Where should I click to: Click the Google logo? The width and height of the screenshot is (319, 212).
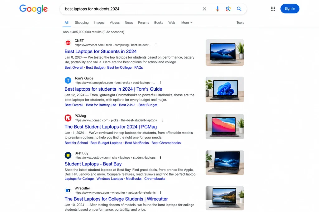pos(34,9)
